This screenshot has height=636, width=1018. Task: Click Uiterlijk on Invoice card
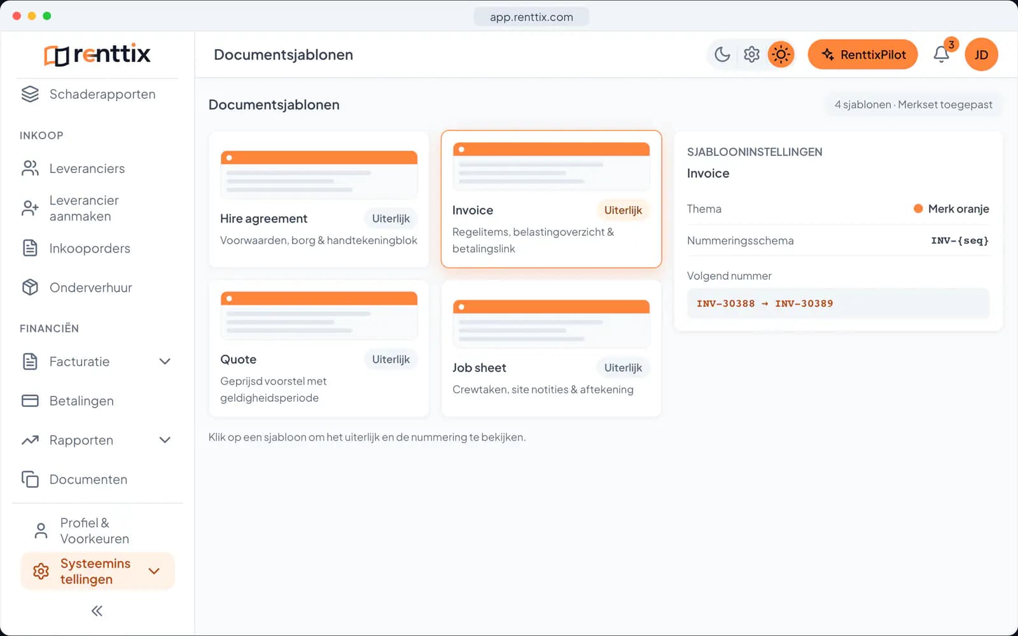pos(623,211)
